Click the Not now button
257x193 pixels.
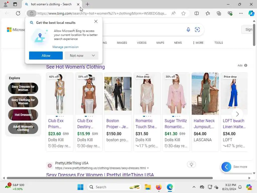click(77, 56)
